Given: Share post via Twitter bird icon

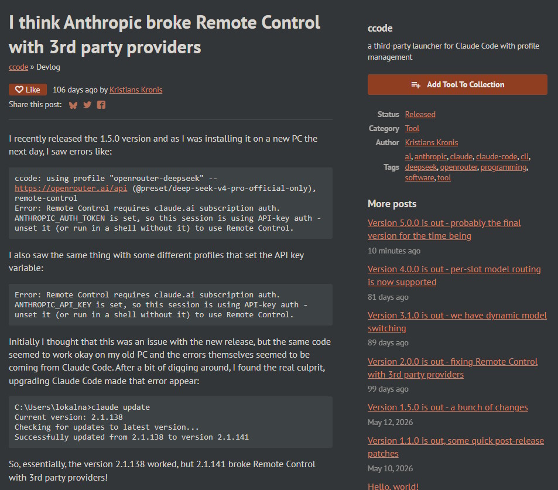Looking at the screenshot, I should (87, 105).
